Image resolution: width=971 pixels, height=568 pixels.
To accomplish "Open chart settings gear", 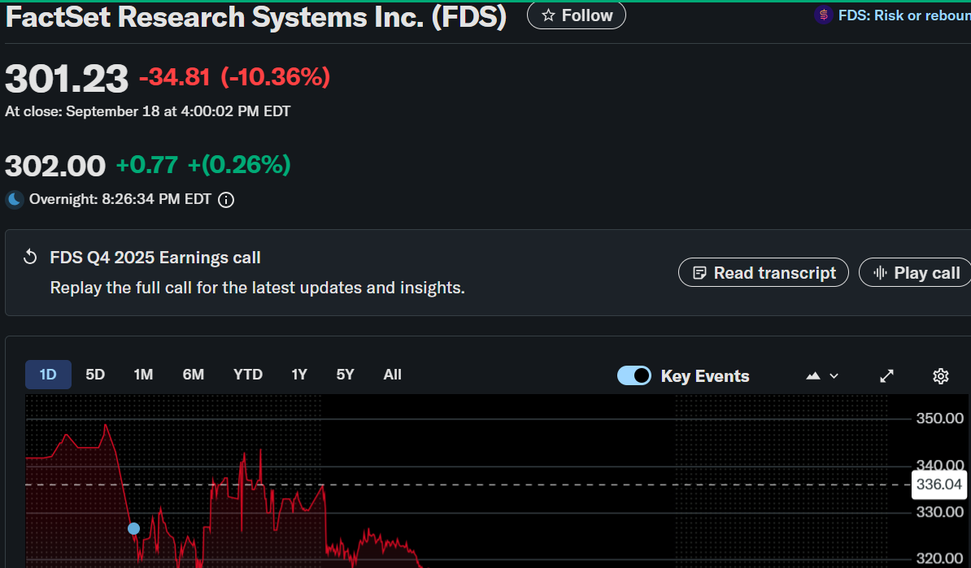I will (941, 375).
